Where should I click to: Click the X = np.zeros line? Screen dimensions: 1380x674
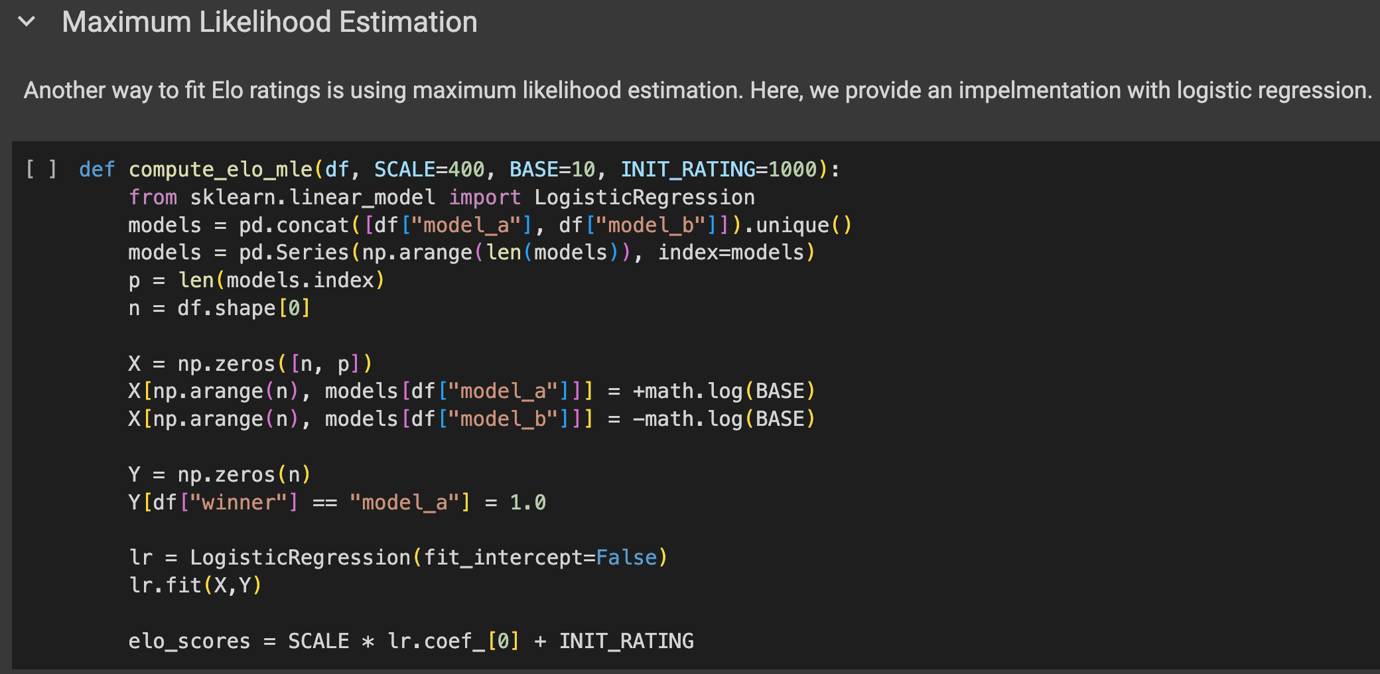[250, 364]
